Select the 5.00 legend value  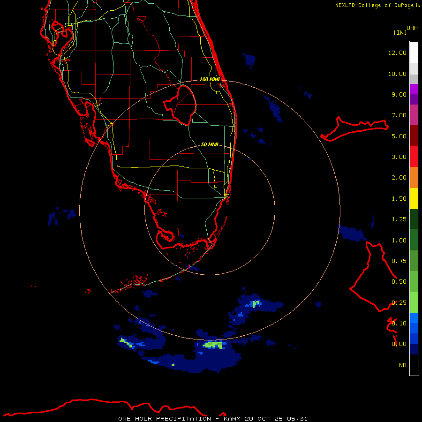(399, 136)
